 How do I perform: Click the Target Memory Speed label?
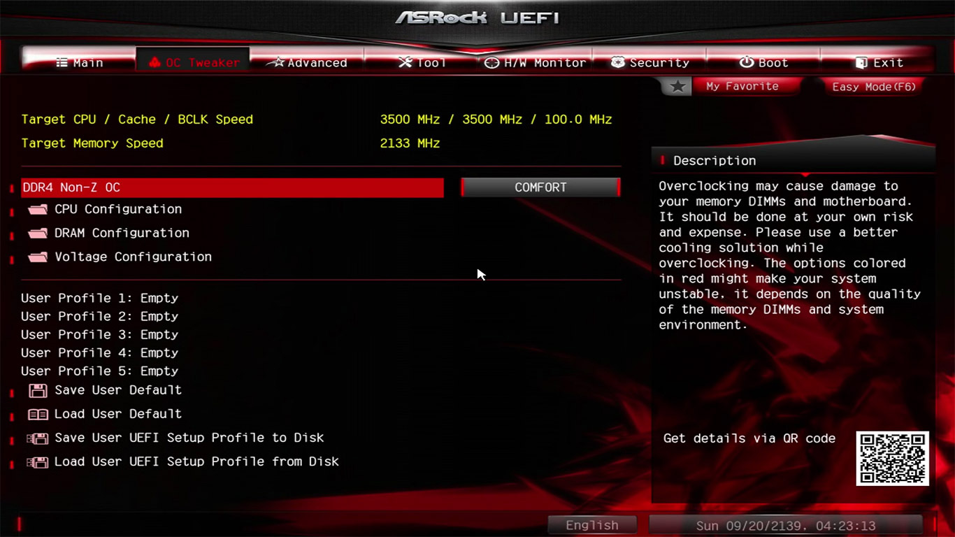[92, 143]
